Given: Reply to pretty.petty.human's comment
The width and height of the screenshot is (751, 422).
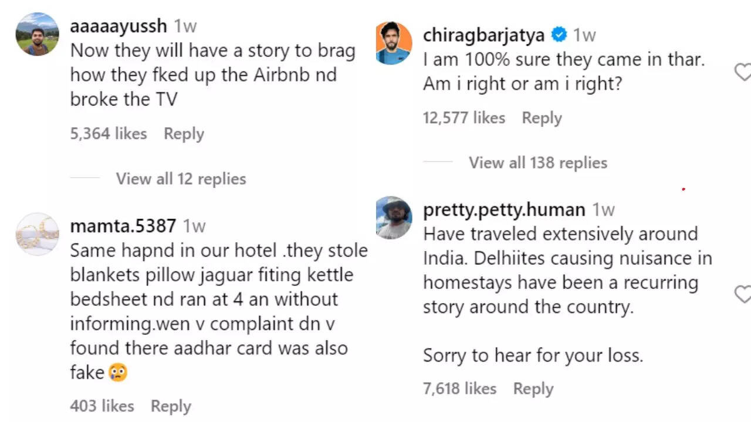Looking at the screenshot, I should pyautogui.click(x=533, y=389).
